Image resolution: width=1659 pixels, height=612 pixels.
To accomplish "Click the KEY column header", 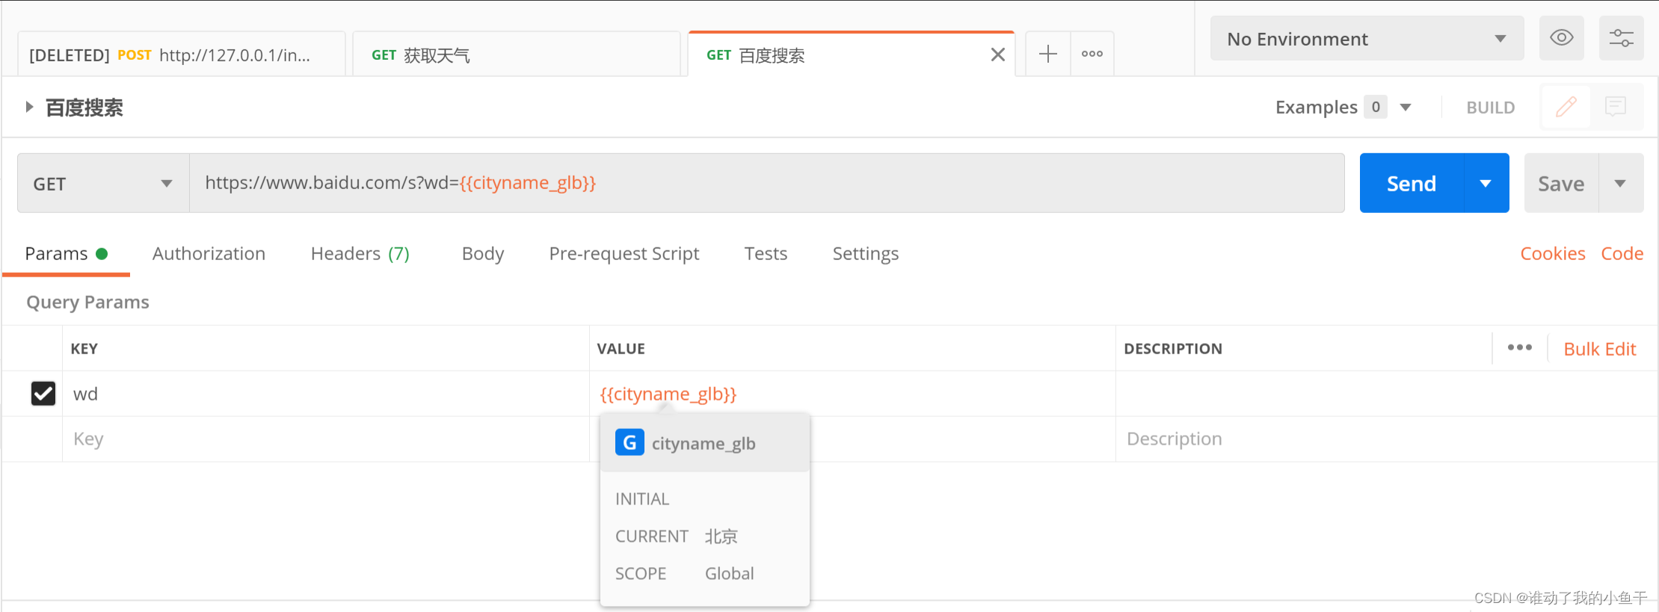I will 84,348.
